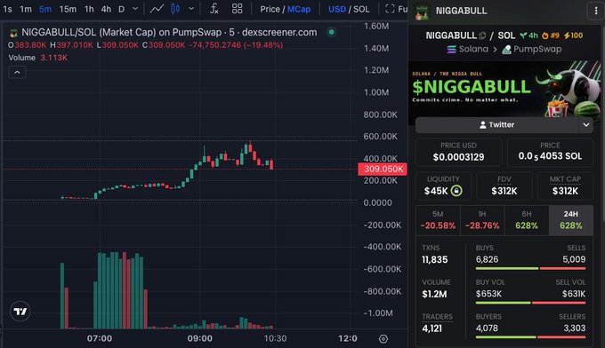The height and width of the screenshot is (348, 605).
Task: Open the Twitter link button
Action: pos(497,125)
